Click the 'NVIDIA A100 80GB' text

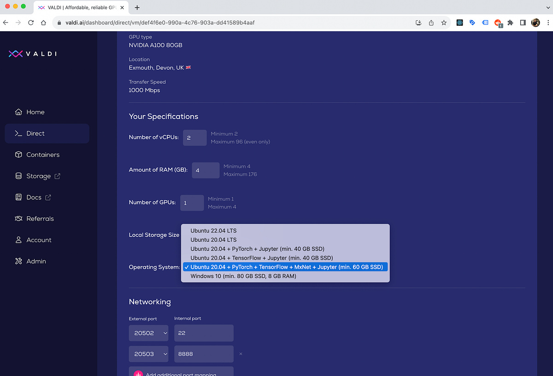156,45
